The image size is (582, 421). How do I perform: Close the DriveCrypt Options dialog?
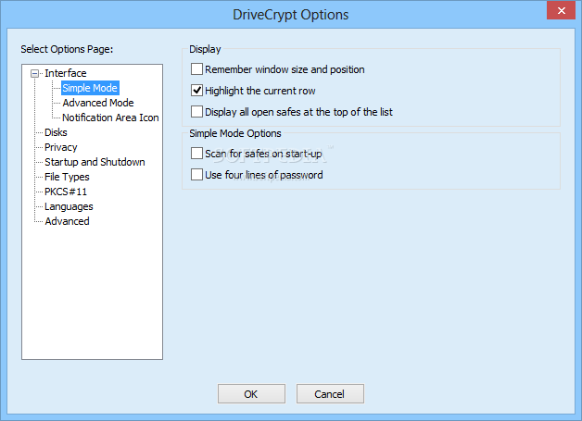tap(561, 10)
